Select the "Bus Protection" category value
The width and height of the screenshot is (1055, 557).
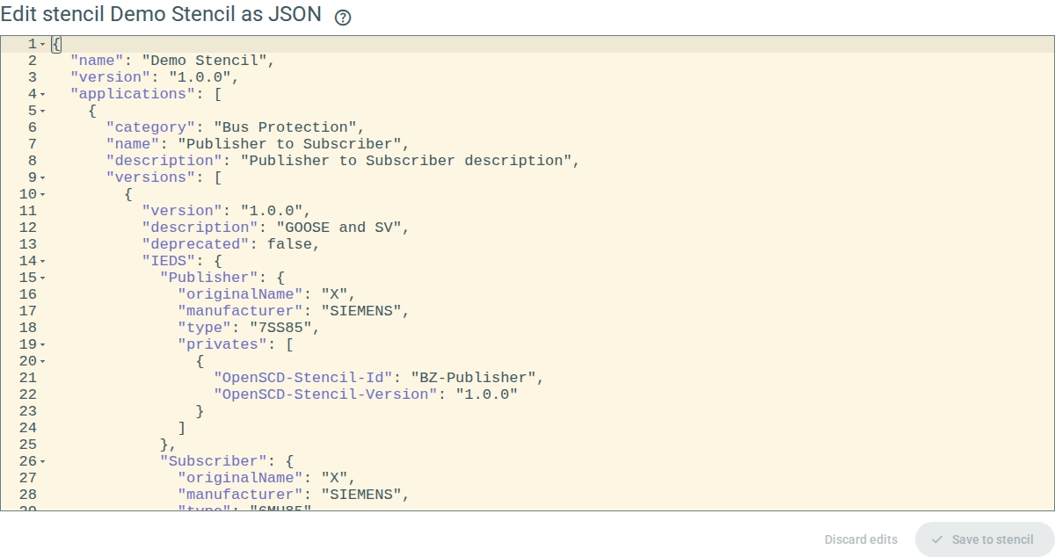click(x=285, y=127)
